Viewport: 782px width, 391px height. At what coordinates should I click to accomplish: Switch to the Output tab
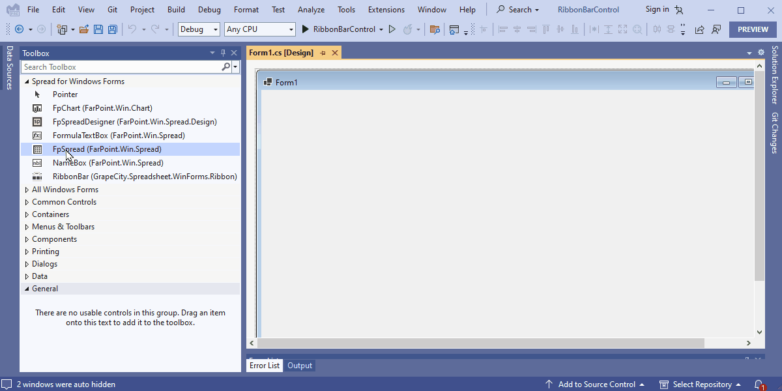299,365
